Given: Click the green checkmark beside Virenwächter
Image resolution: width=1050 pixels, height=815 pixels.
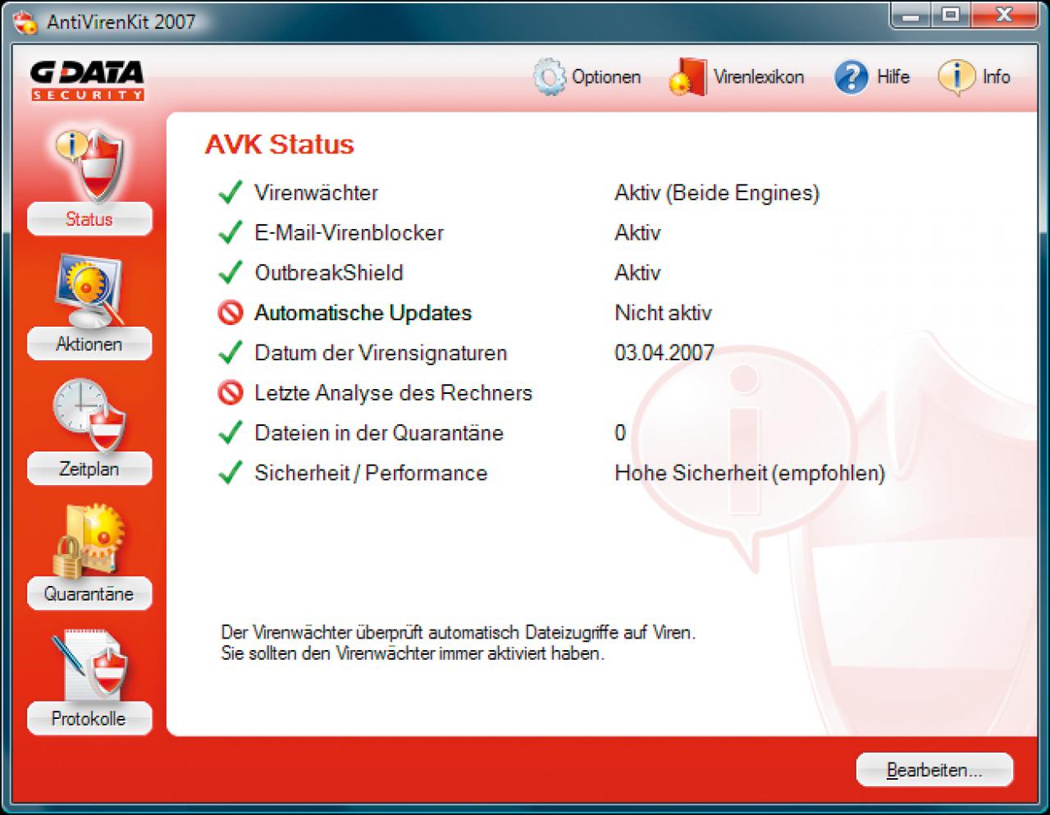Looking at the screenshot, I should click(x=231, y=193).
